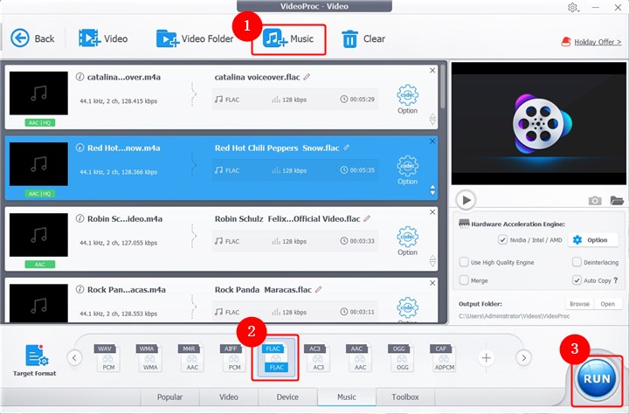
Task: Open Target Format settings
Action: [x=34, y=360]
